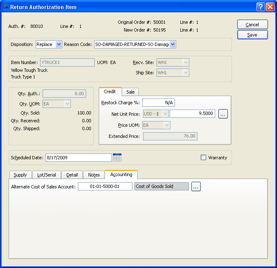
Task: Switch to the Sale tab
Action: [131, 92]
